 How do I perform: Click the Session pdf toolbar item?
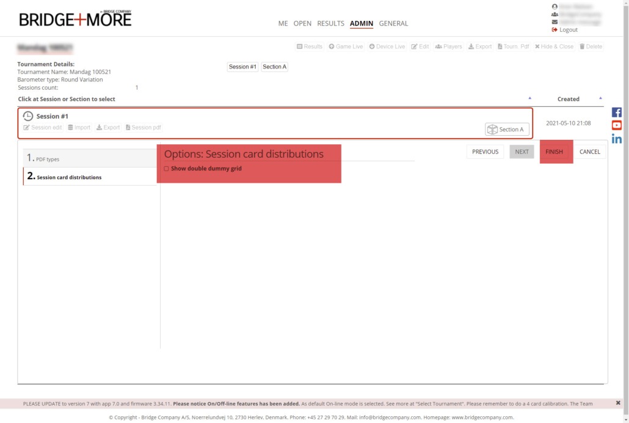(x=144, y=128)
